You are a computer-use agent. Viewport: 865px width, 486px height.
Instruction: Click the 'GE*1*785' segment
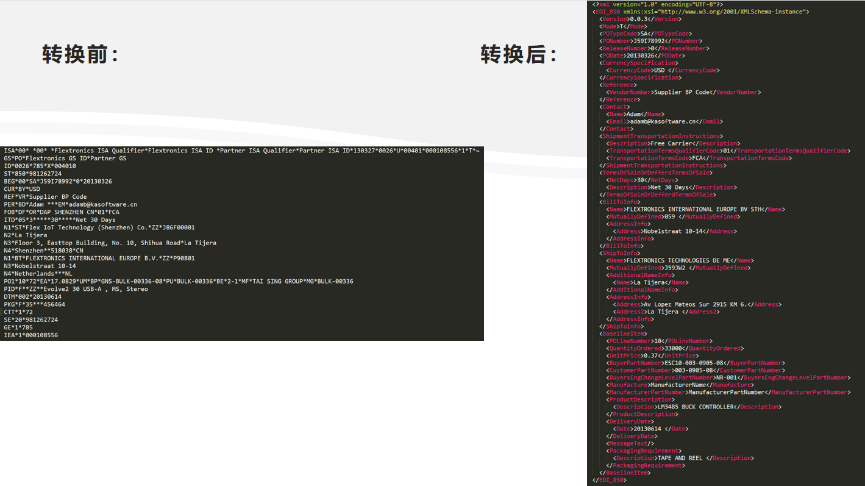click(18, 327)
